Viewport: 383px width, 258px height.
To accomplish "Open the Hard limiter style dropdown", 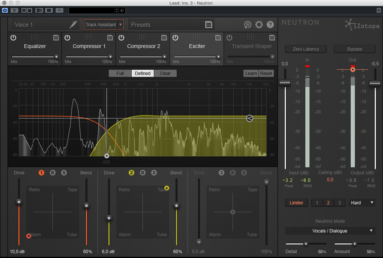I will click(x=362, y=202).
